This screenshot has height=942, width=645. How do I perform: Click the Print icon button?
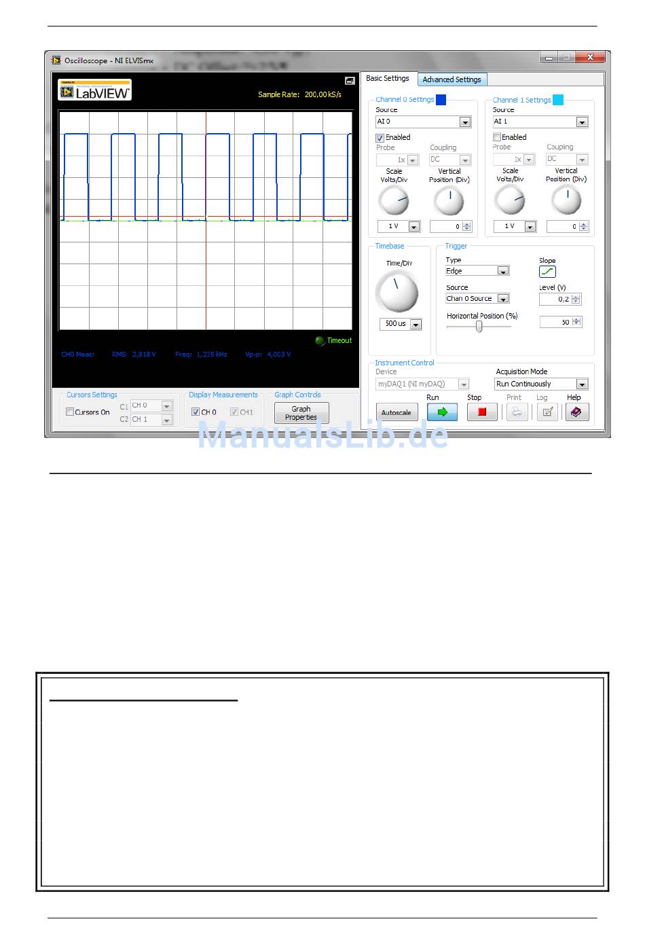(x=517, y=412)
